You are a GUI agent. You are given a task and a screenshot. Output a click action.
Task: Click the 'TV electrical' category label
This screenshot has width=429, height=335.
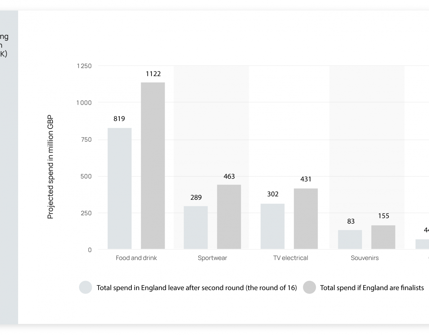(291, 258)
